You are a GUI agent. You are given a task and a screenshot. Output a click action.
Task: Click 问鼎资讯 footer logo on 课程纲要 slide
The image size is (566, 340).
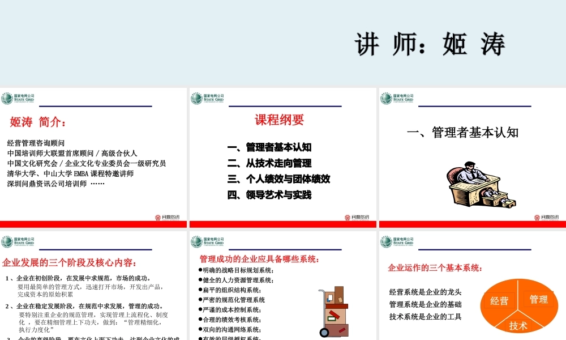coord(357,217)
